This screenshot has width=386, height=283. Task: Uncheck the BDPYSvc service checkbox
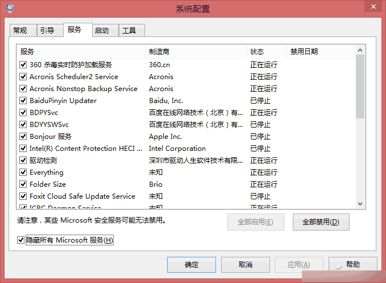pos(23,113)
